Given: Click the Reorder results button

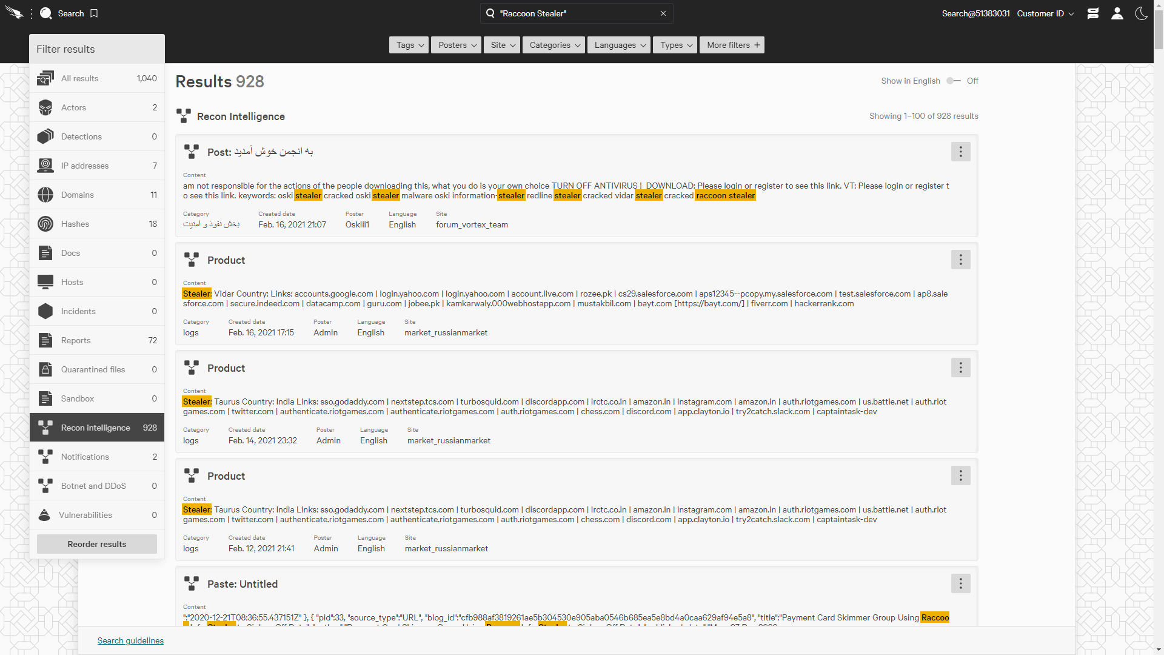Looking at the screenshot, I should pos(97,544).
